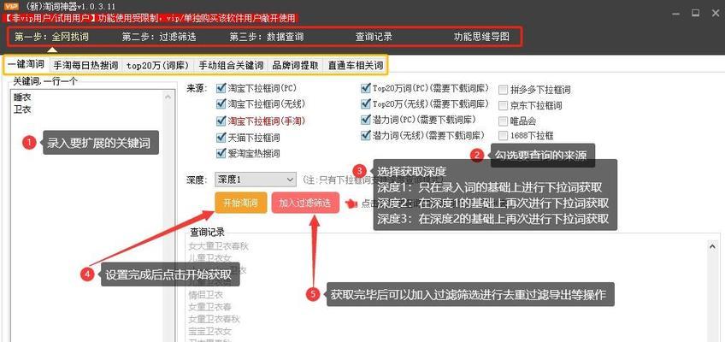Open the top20万(词库) tab
Image resolution: width=725 pixels, height=342 pixels.
[158, 65]
